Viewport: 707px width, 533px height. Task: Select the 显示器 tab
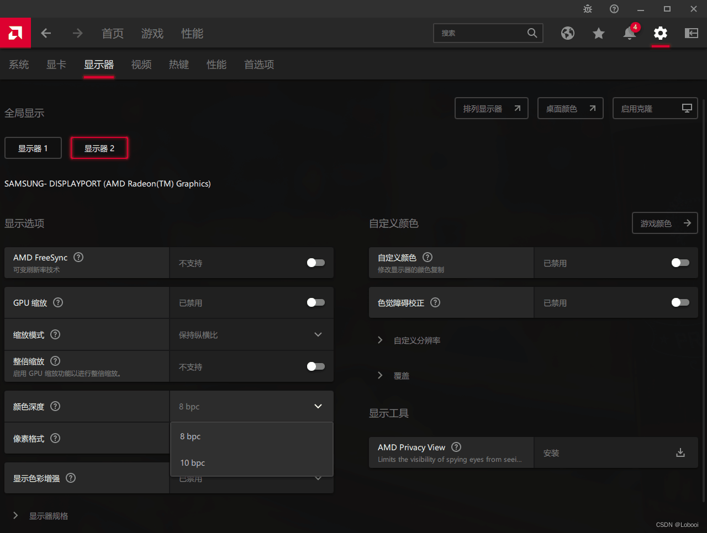(x=99, y=65)
